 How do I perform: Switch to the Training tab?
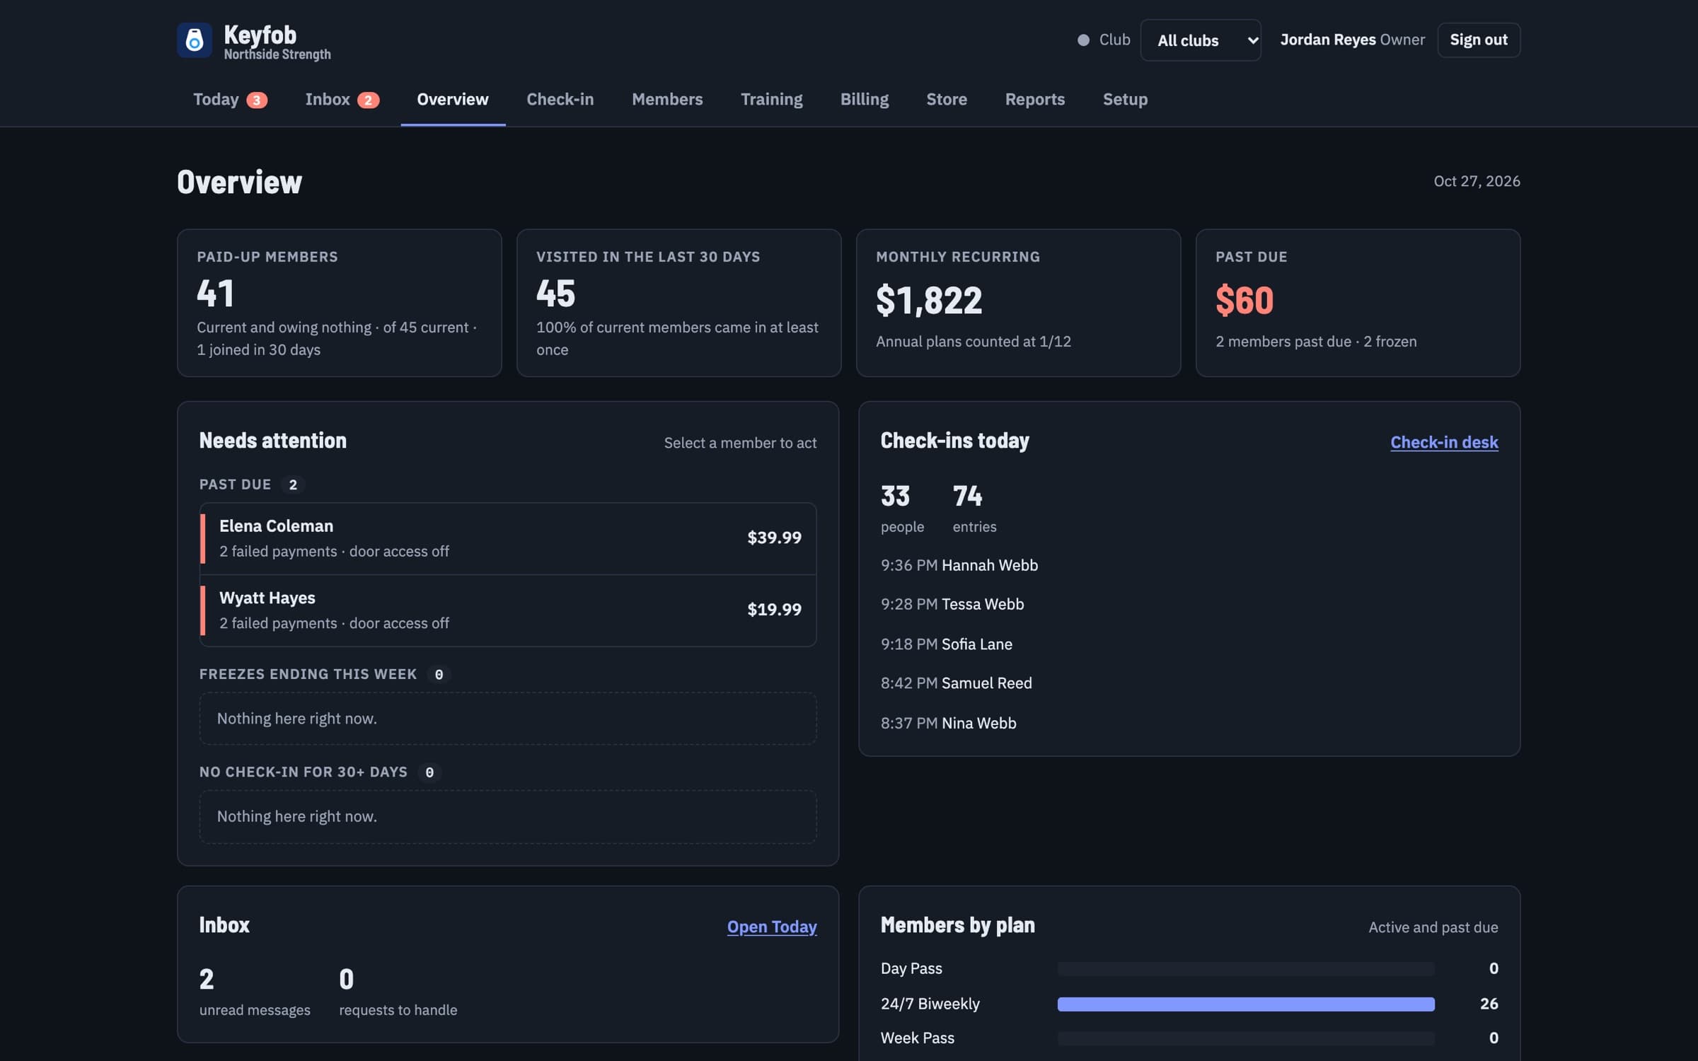[771, 100]
